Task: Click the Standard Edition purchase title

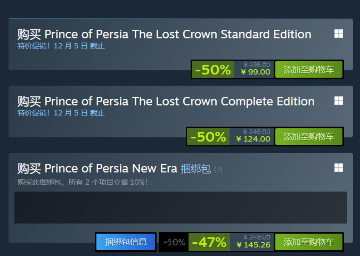Action: [164, 35]
